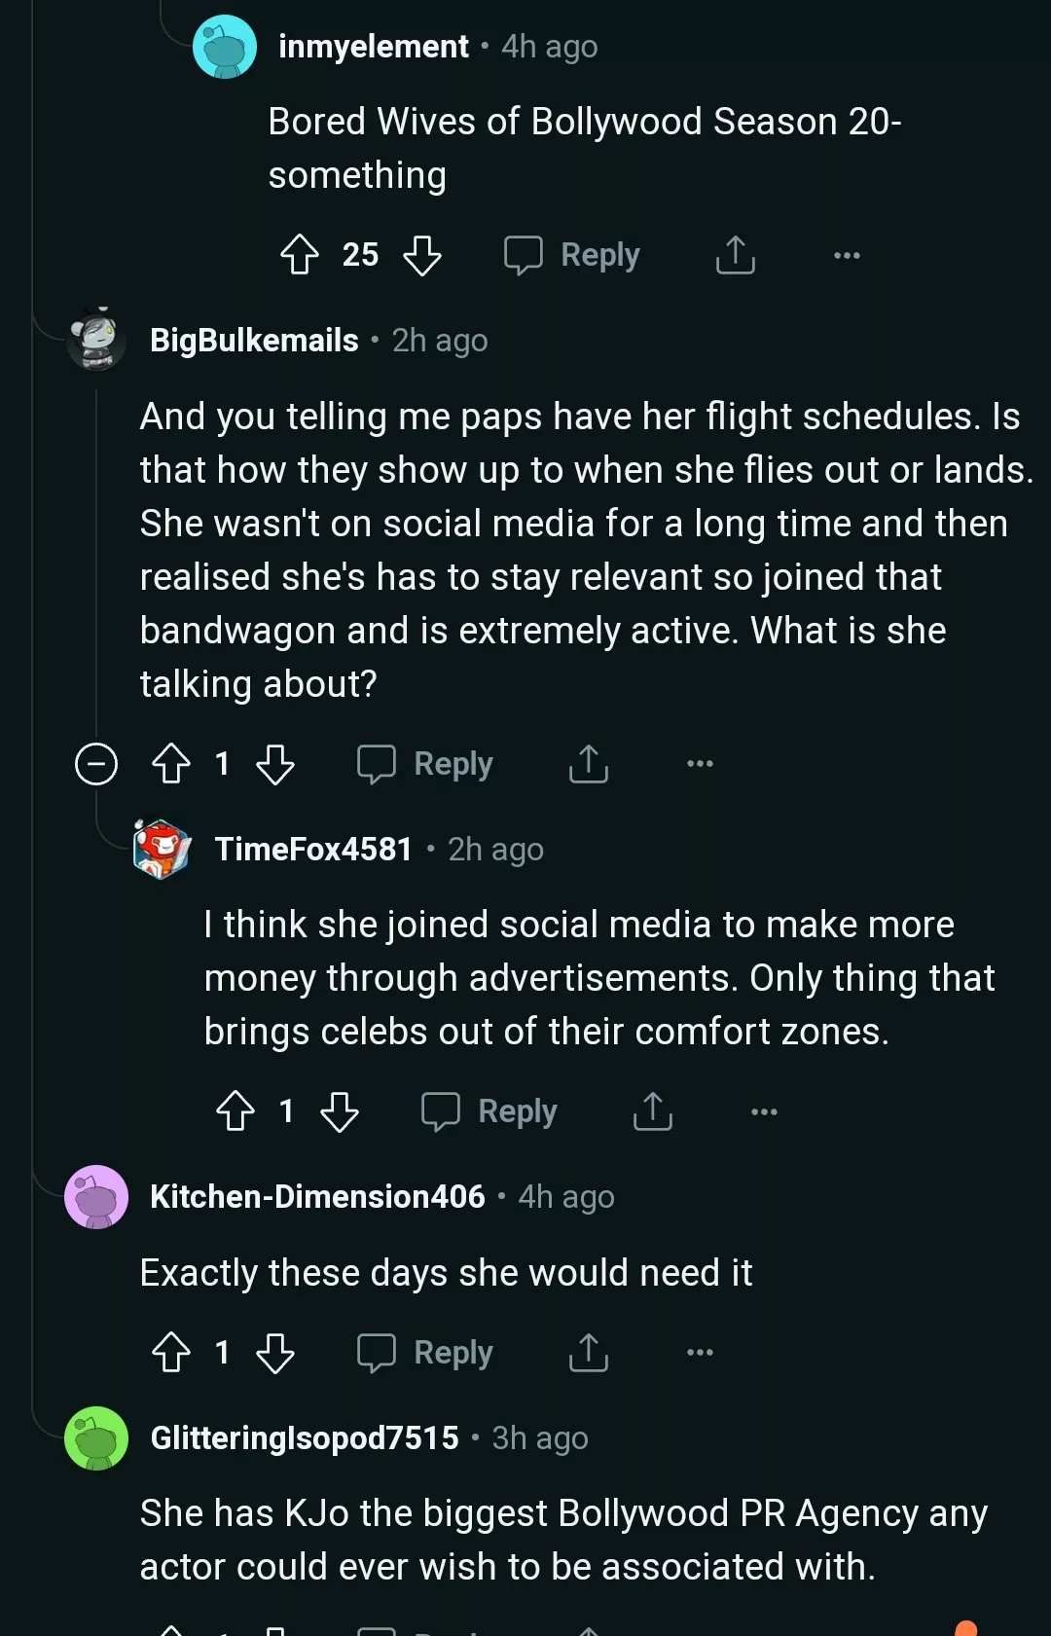Open more options for Kitchen-Dimension406's comment
The width and height of the screenshot is (1051, 1636).
coord(701,1352)
